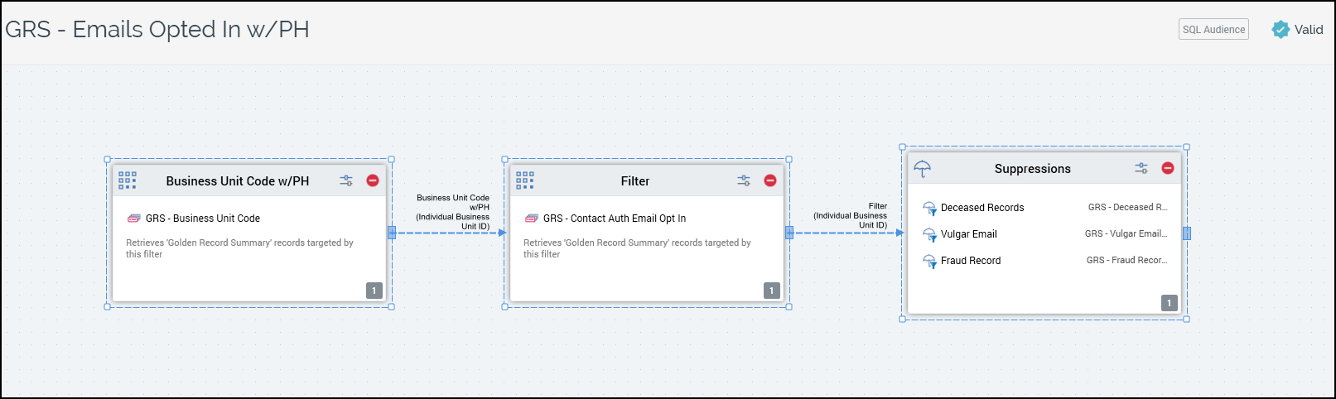Click the SQL Audience tag button
1336x399 pixels.
1213,30
